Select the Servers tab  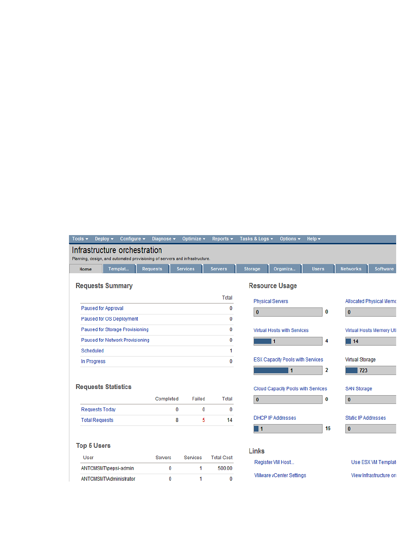[x=219, y=269]
